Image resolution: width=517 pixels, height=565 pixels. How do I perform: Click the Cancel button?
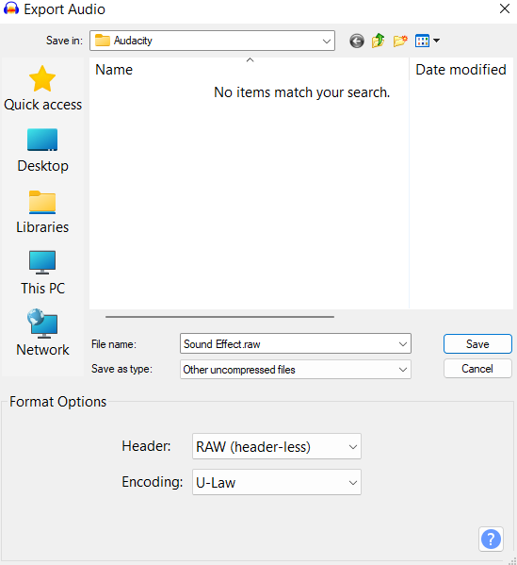click(x=477, y=369)
